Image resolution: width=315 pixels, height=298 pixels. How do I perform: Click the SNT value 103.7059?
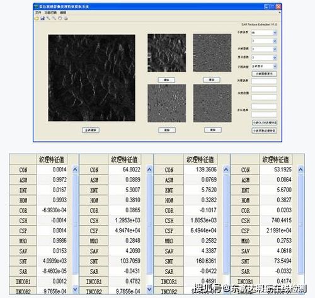click(x=130, y=261)
